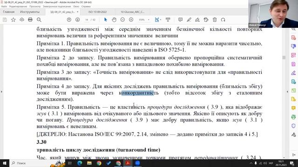This screenshot has width=298, height=167.
Task: Close the ЗД-08_01_42 document tab
Action: [x=78, y=12]
